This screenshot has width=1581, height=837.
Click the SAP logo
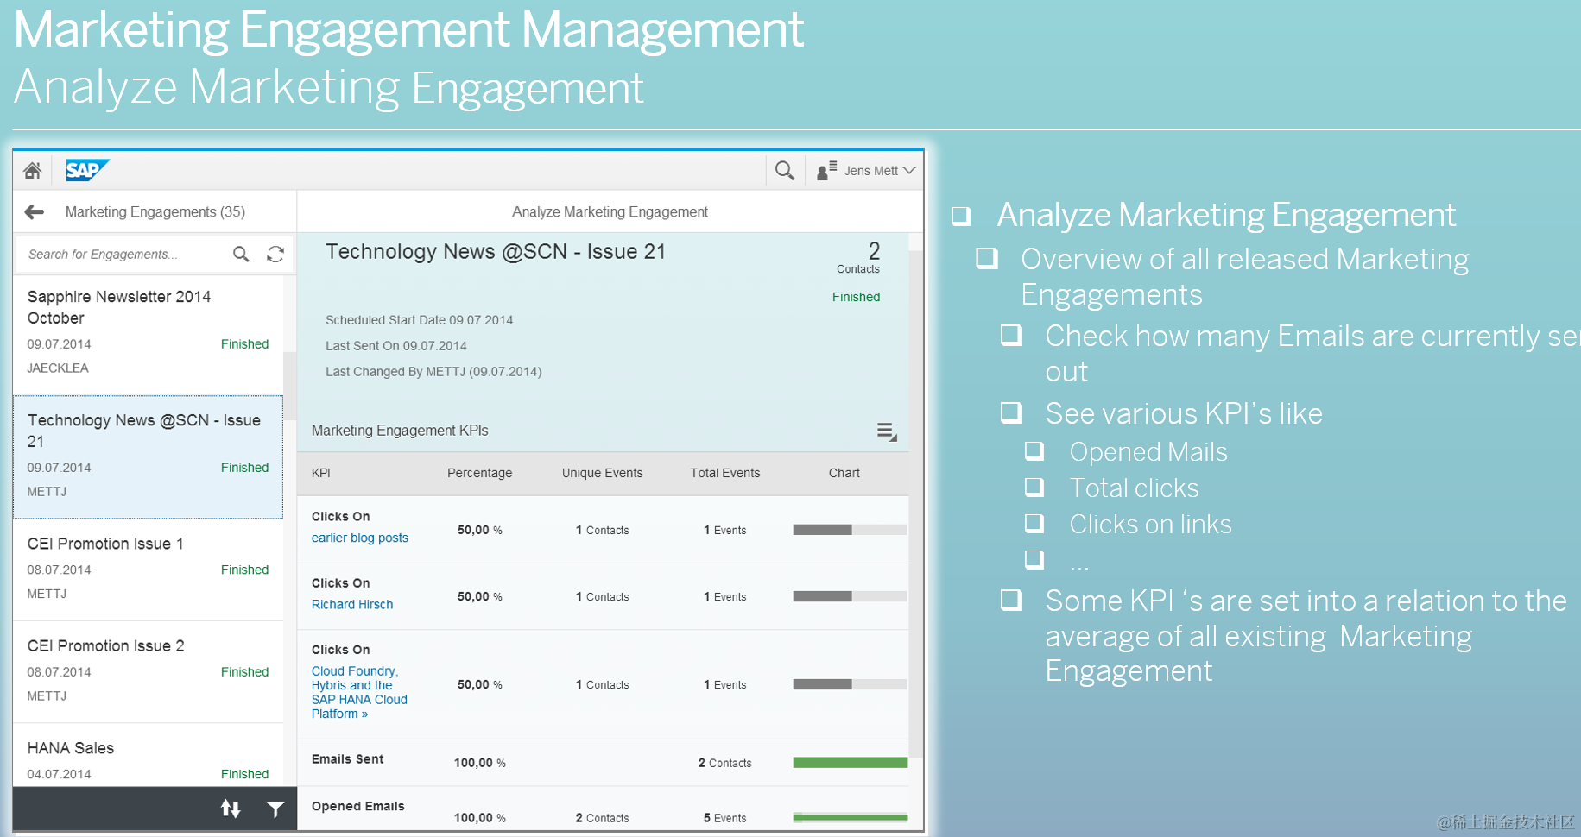(x=87, y=170)
